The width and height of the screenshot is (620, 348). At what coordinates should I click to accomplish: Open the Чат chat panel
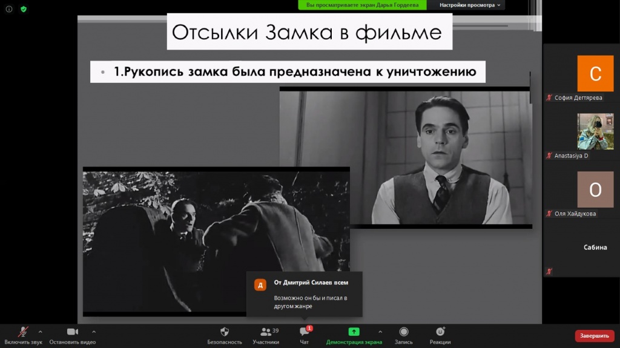point(305,335)
